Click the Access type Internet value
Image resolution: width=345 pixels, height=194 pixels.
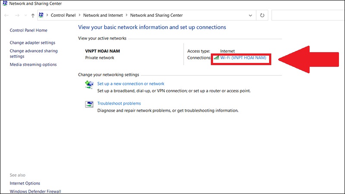[227, 51]
